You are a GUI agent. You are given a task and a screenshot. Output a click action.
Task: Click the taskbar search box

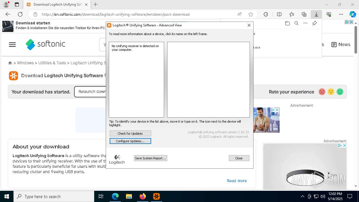pos(54,196)
